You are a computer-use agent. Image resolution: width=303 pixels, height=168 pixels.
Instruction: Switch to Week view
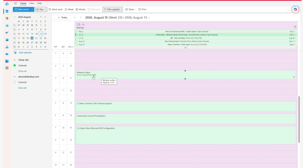[x=69, y=9]
